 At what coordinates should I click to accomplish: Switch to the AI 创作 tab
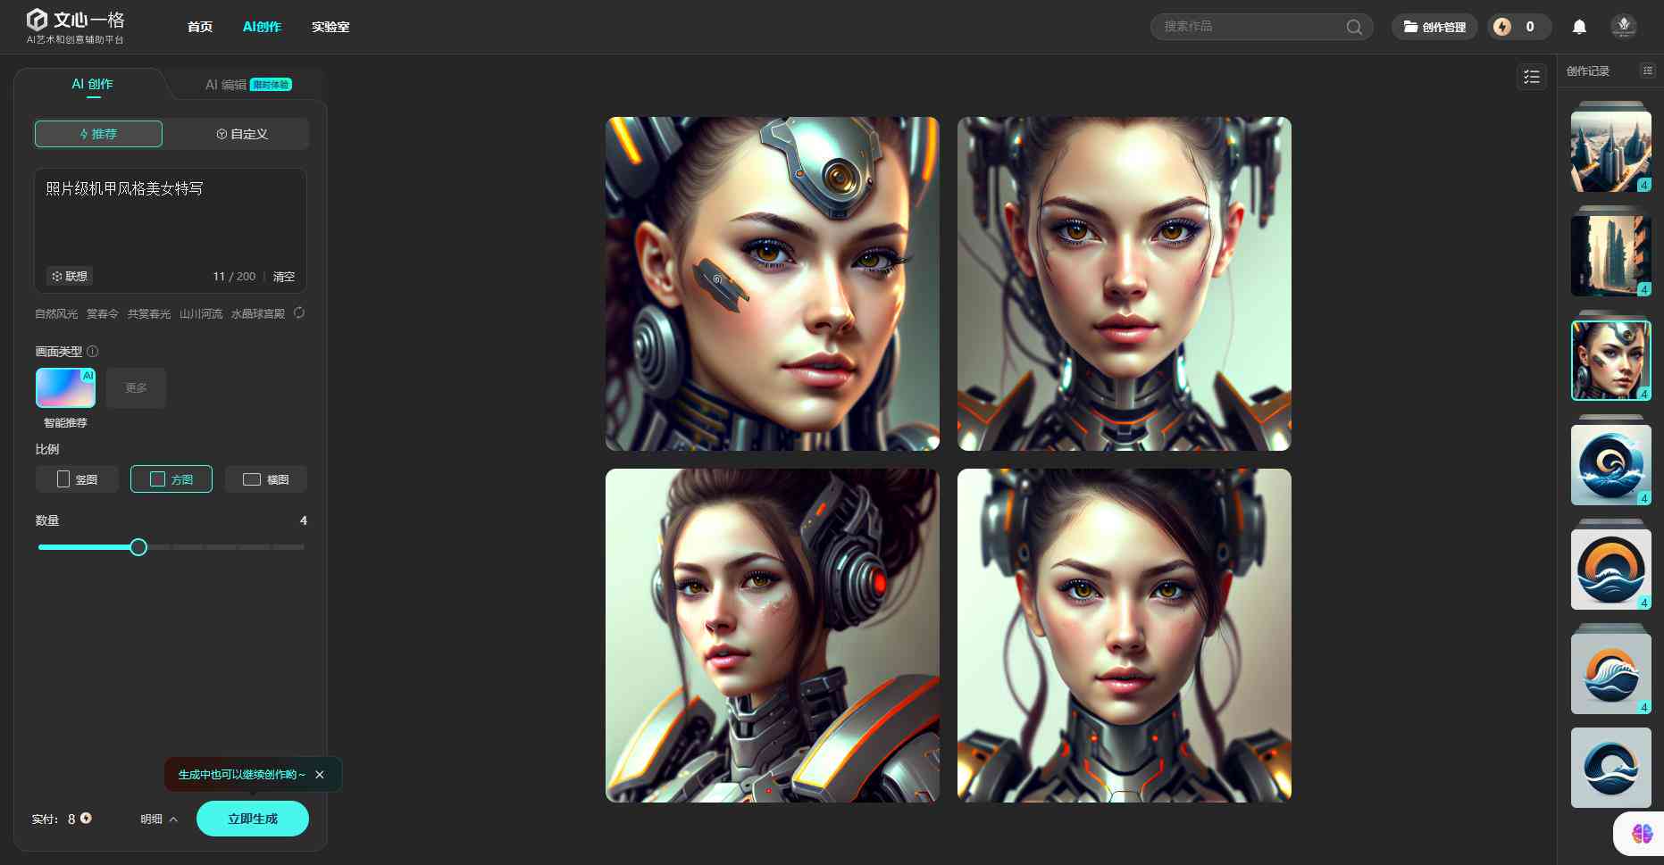(92, 84)
